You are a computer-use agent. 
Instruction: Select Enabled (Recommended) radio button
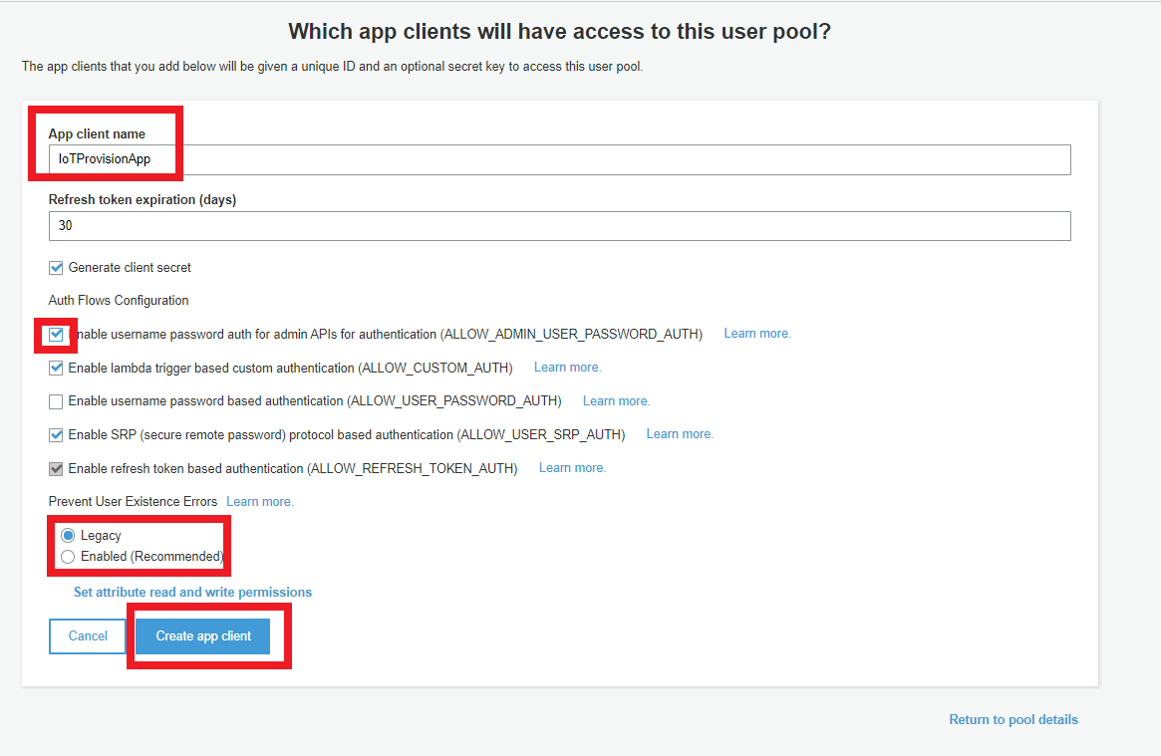coord(68,557)
